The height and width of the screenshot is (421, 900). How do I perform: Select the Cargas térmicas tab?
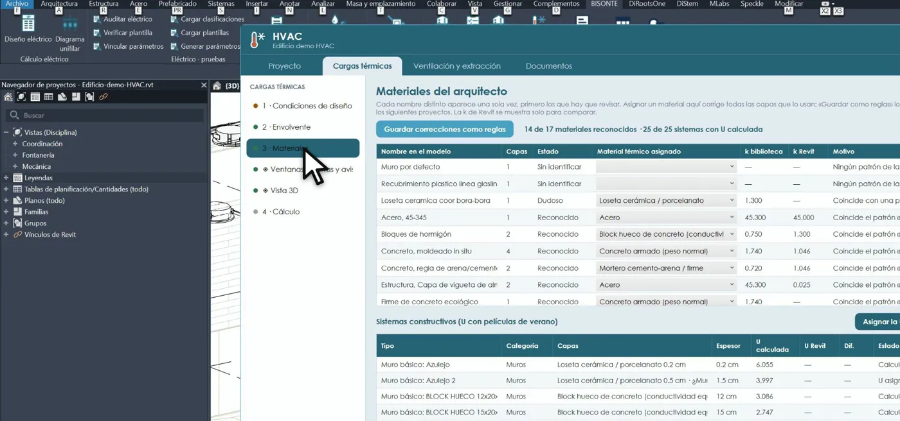(x=362, y=66)
